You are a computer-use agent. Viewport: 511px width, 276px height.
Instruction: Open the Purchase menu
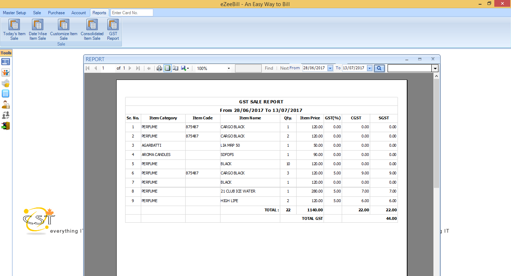pyautogui.click(x=57, y=13)
